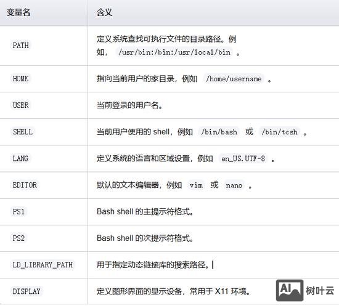
Task: Click the text 指向当前用户的家目录
Action: (136, 79)
